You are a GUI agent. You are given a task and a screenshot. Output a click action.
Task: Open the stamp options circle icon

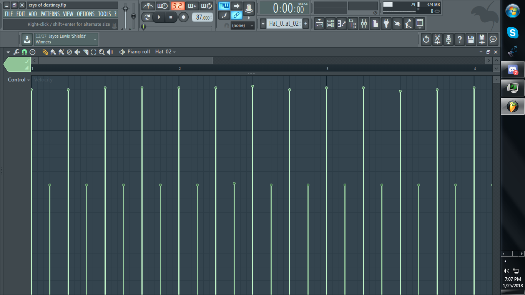(x=32, y=52)
